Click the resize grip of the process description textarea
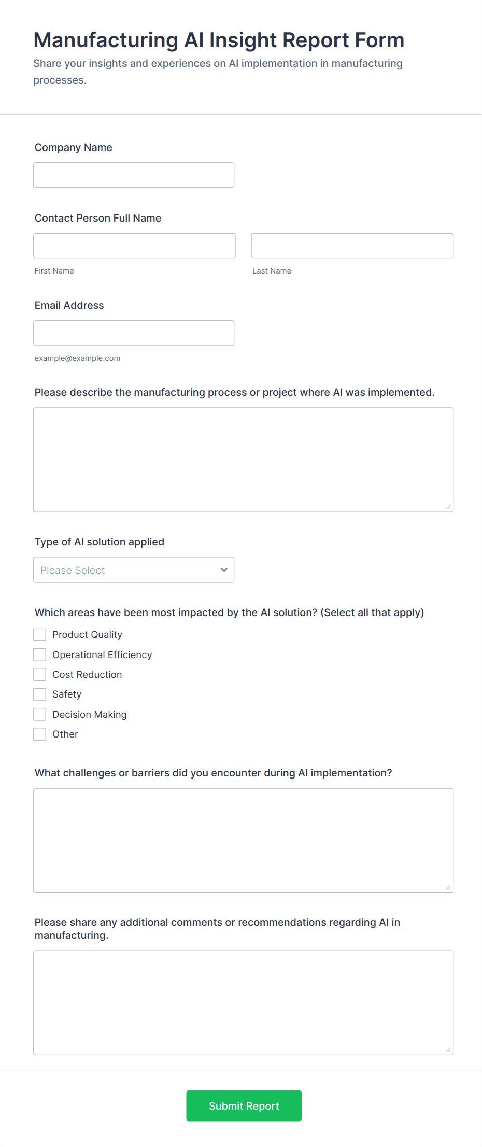 (449, 506)
